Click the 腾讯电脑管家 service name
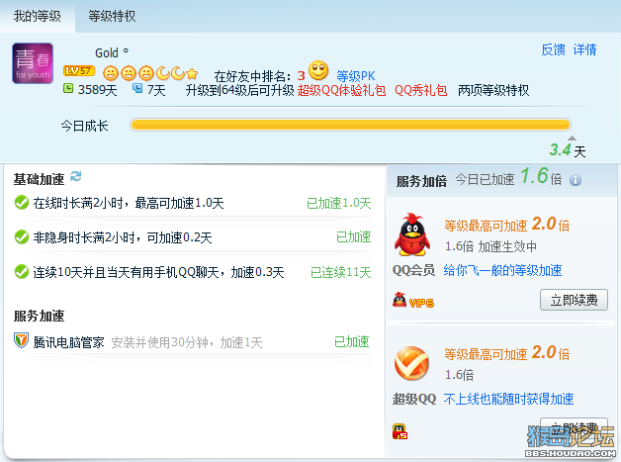This screenshot has width=621, height=462. click(x=68, y=342)
